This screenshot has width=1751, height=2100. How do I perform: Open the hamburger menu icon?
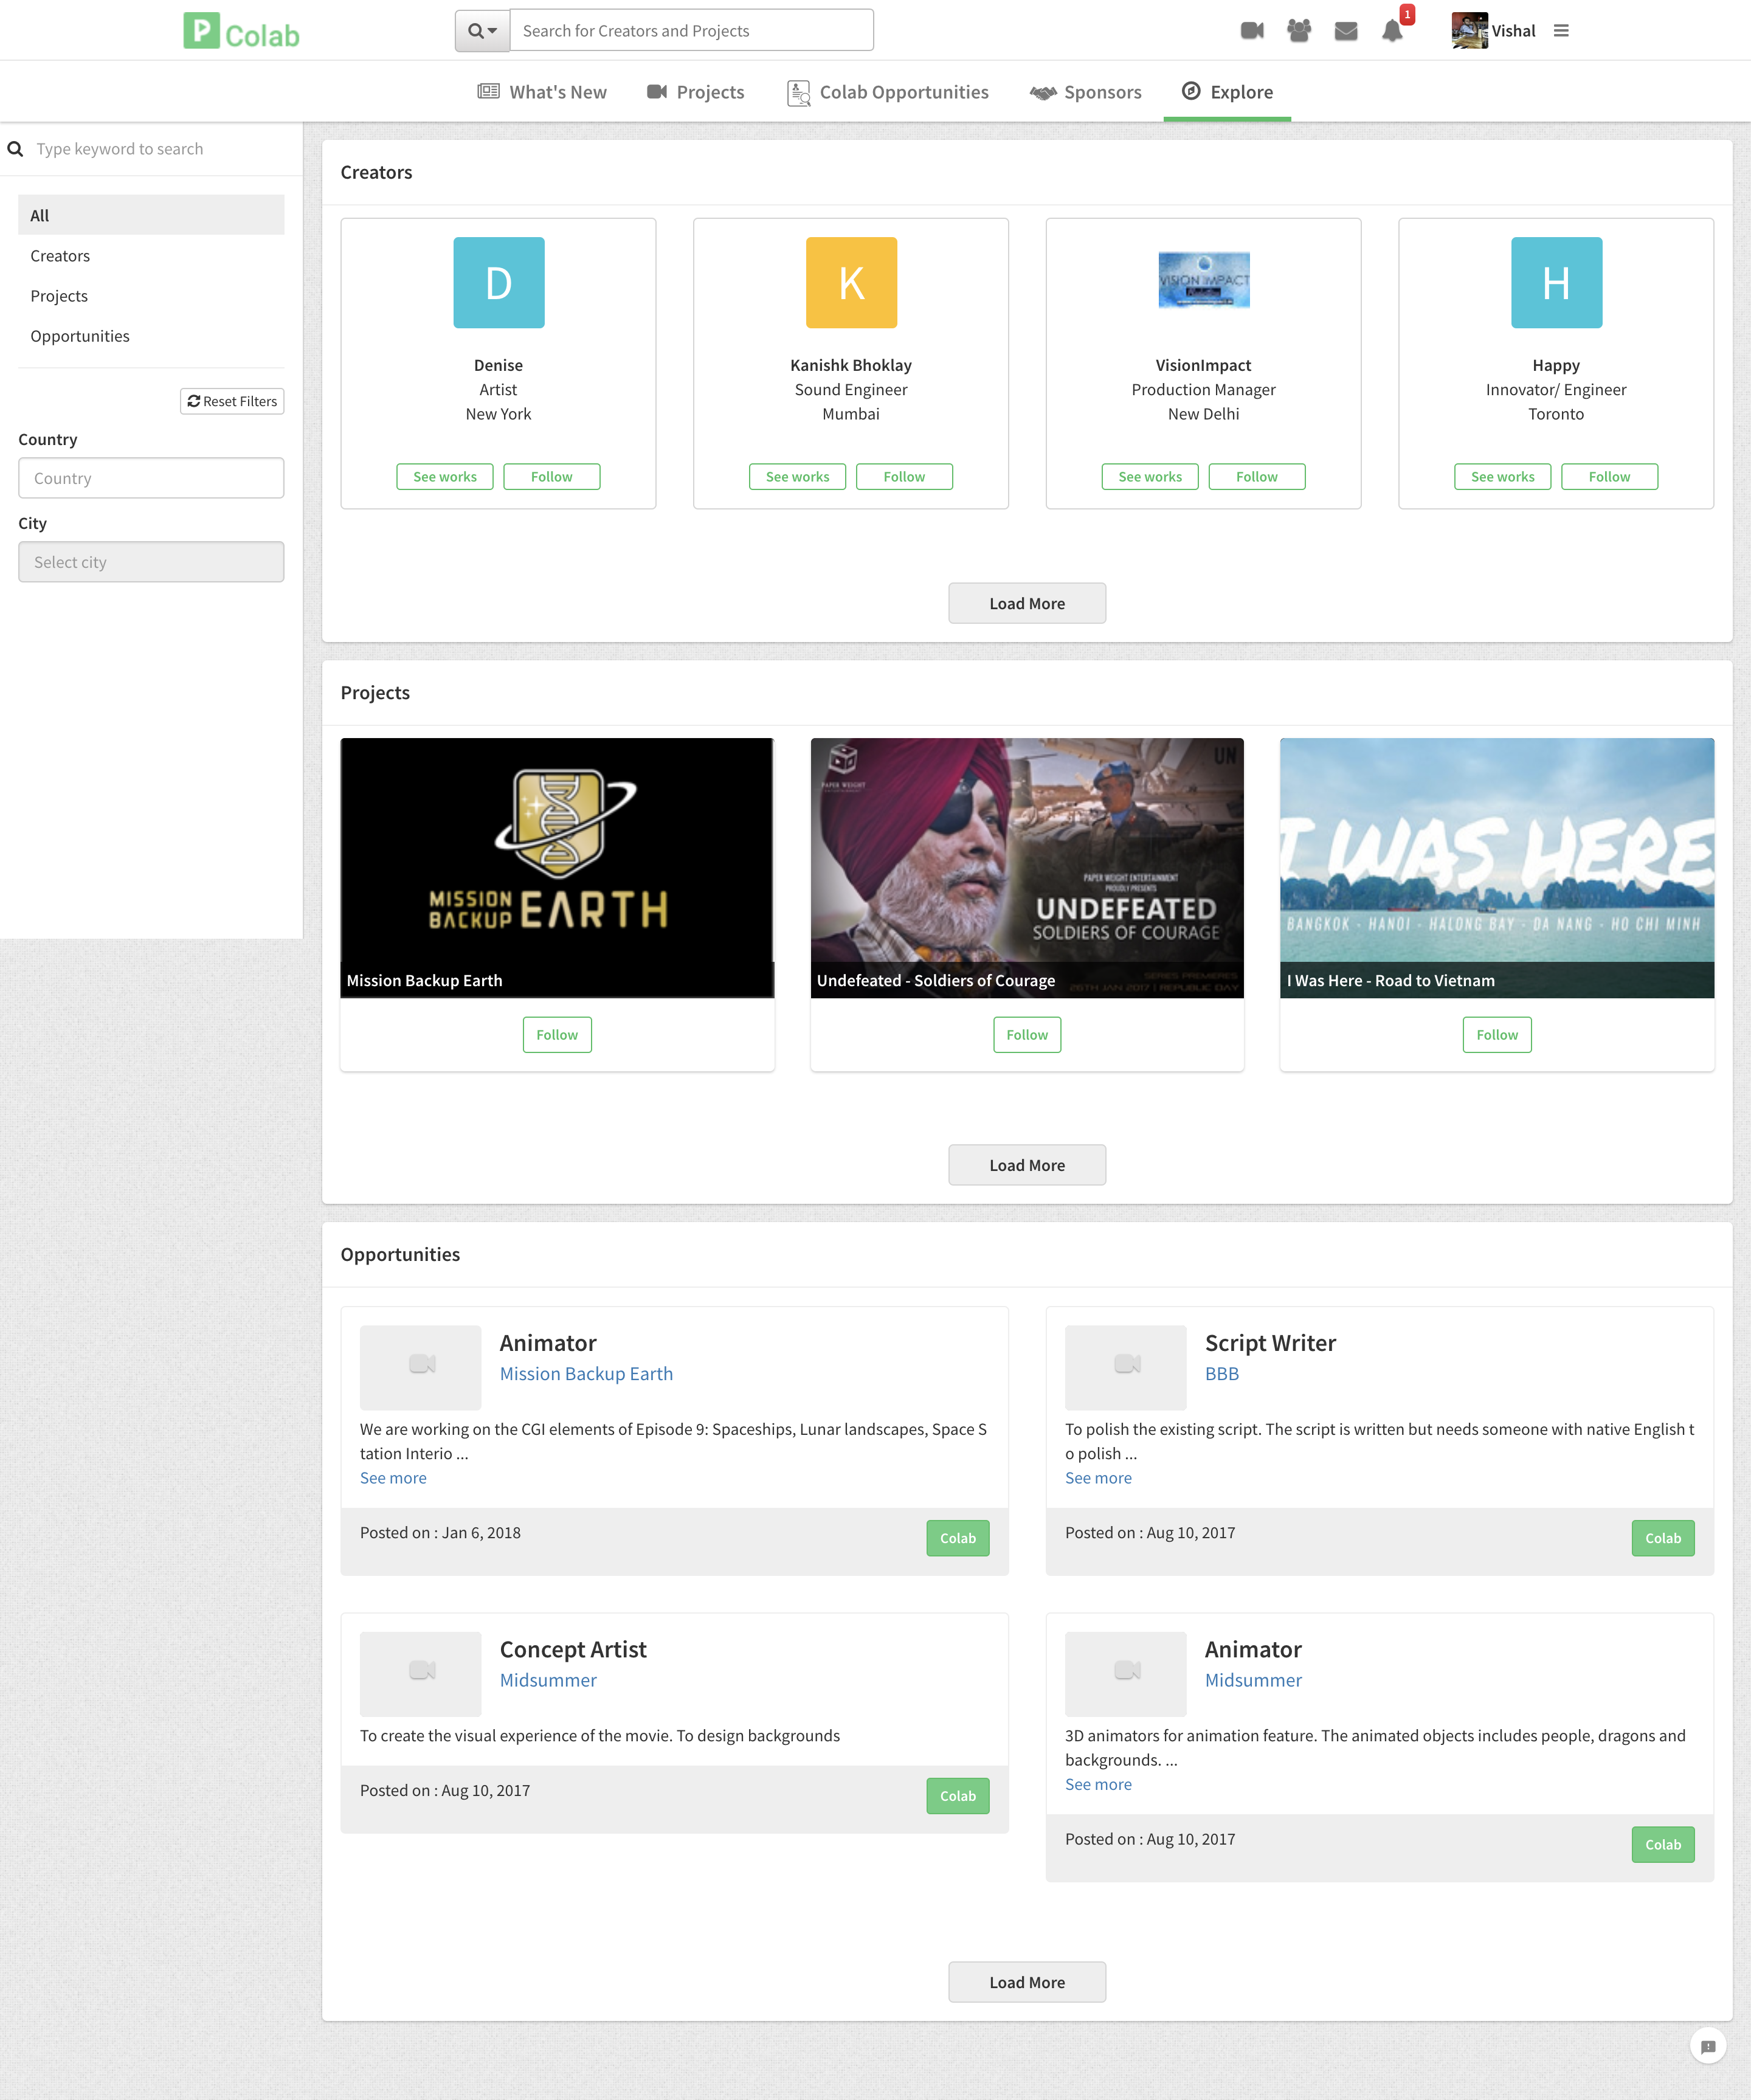(1560, 30)
